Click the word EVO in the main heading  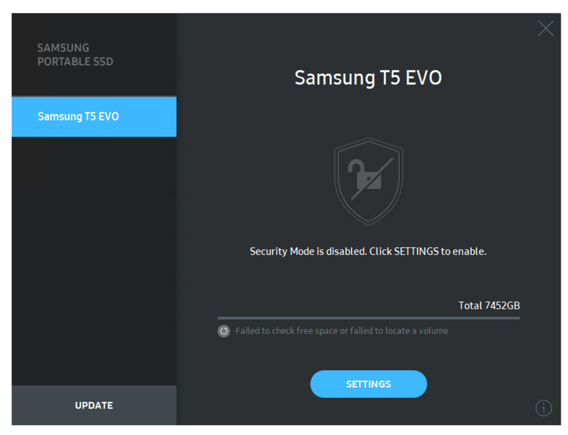tap(424, 78)
